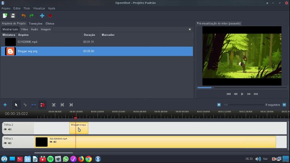Open Firefox from the taskbar
This screenshot has height=163, width=290.
(81, 159)
